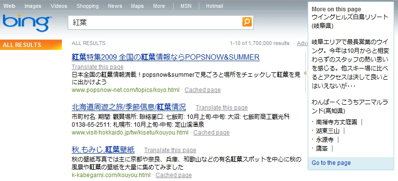
Task: Expand the More menu in top bar
Action: click(159, 6)
